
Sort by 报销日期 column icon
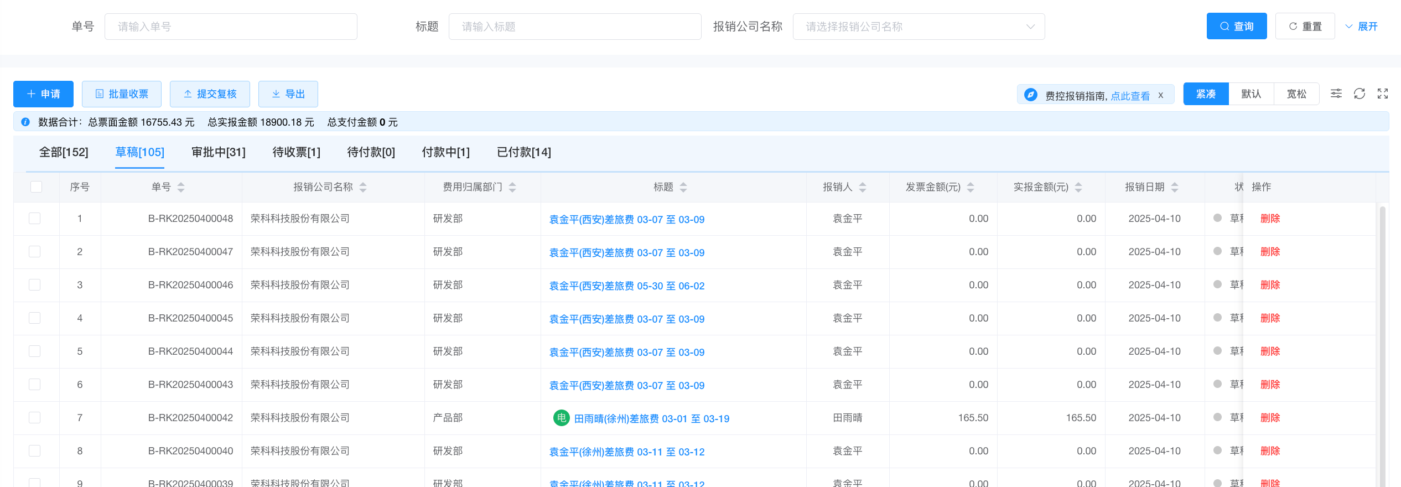[1174, 188]
